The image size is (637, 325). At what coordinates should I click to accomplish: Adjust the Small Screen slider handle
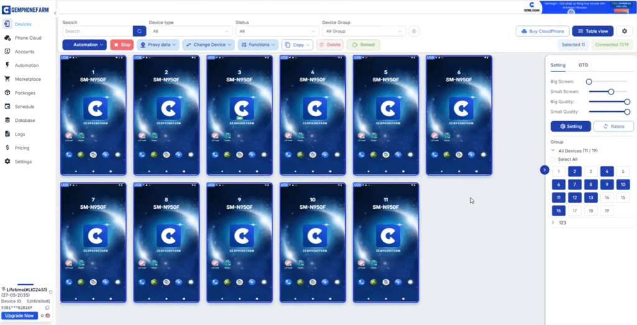[611, 92]
